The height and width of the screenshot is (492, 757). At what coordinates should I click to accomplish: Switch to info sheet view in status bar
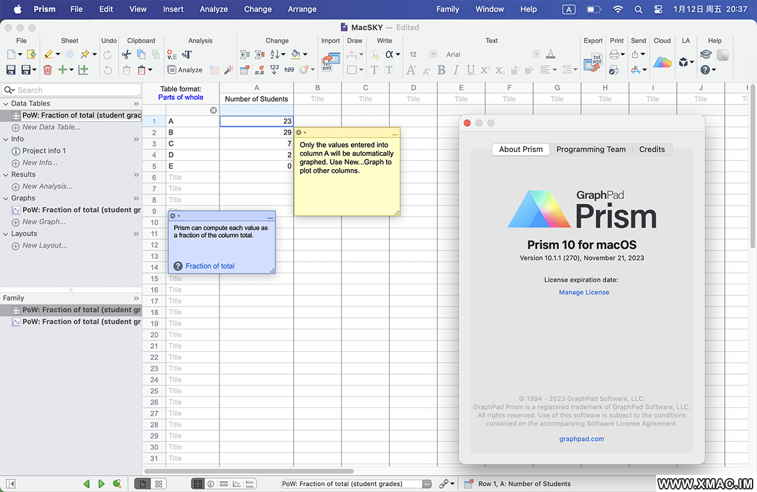tap(211, 484)
